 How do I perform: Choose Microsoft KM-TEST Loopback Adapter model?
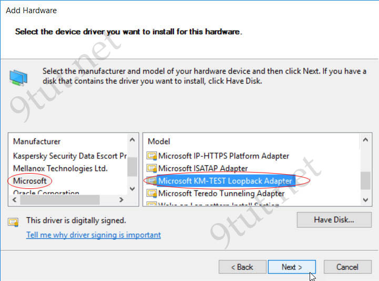(225, 181)
